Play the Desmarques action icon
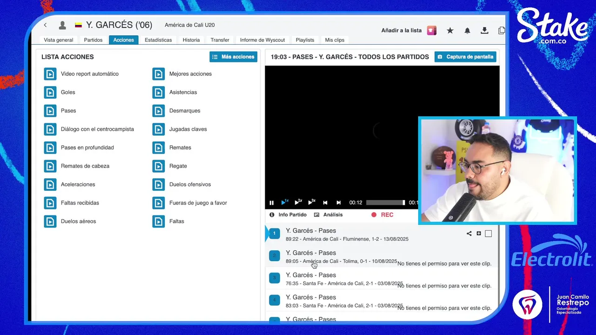 click(x=159, y=111)
